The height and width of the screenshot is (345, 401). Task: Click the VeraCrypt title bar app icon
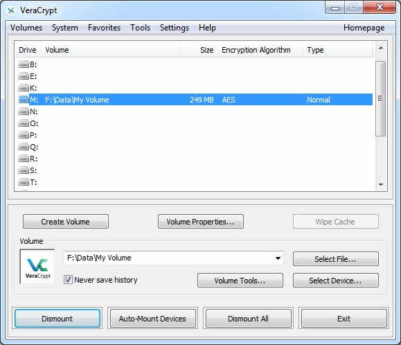pos(11,10)
